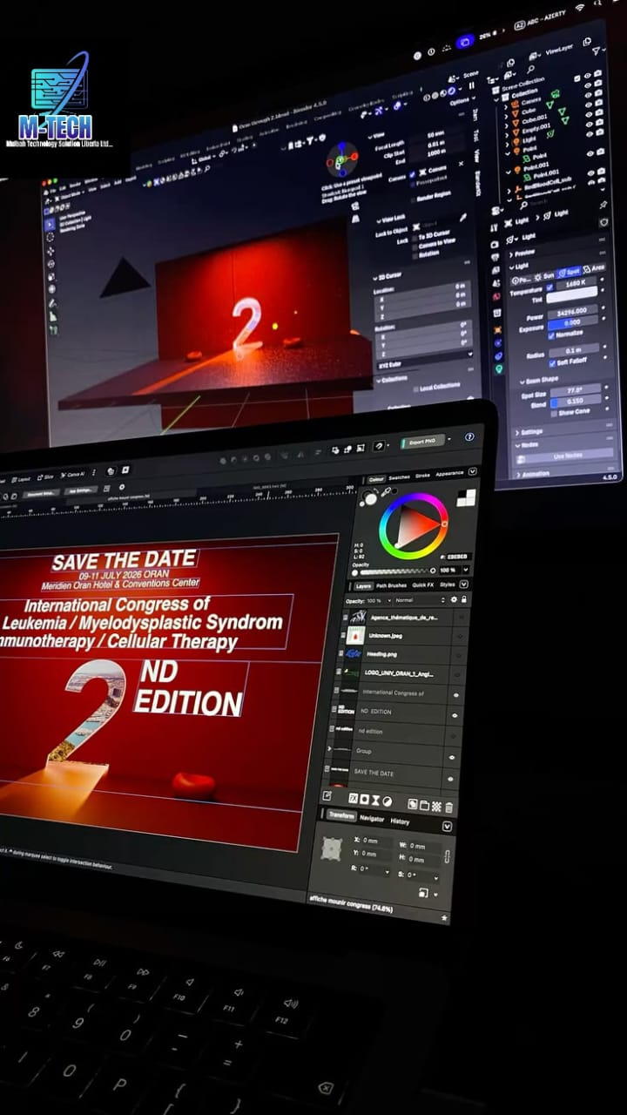Enable the Show Cone checkbox

554,414
